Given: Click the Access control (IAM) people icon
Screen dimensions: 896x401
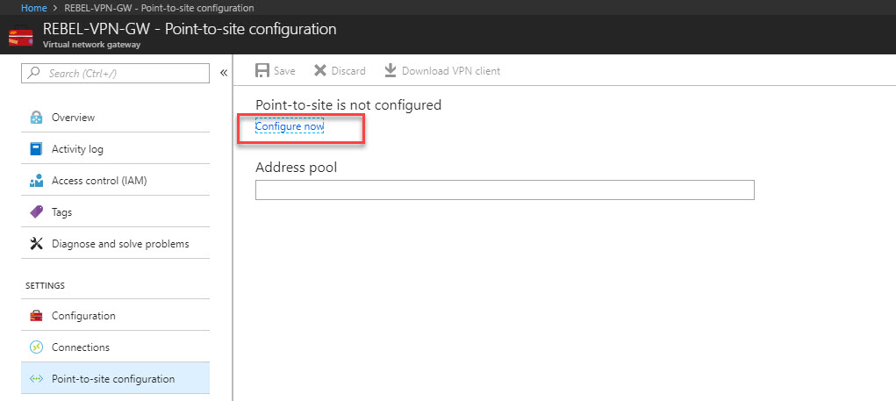Looking at the screenshot, I should (x=36, y=181).
